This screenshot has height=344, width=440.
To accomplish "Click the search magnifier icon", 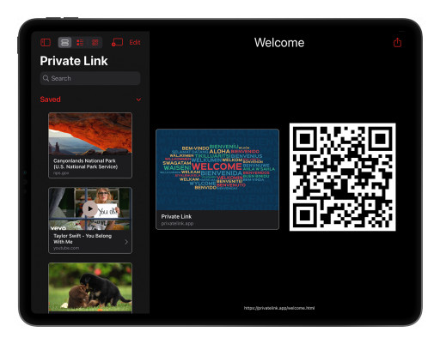I will click(x=46, y=78).
